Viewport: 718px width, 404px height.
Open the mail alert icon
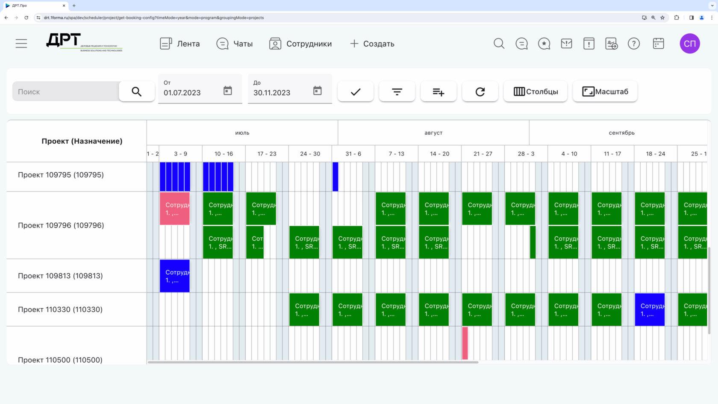pos(566,44)
